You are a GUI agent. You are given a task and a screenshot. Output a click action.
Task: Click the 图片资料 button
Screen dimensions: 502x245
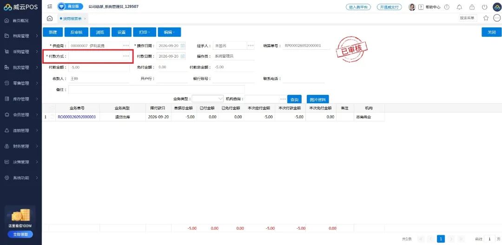(x=317, y=99)
